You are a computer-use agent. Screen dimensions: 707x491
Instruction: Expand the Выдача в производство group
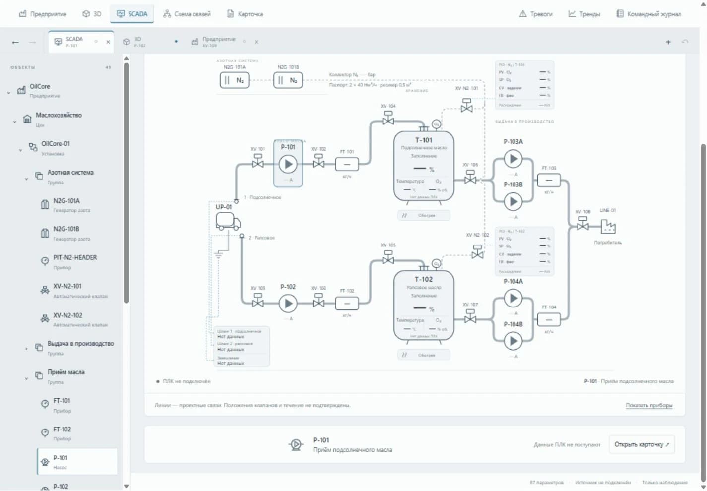pyautogui.click(x=26, y=349)
